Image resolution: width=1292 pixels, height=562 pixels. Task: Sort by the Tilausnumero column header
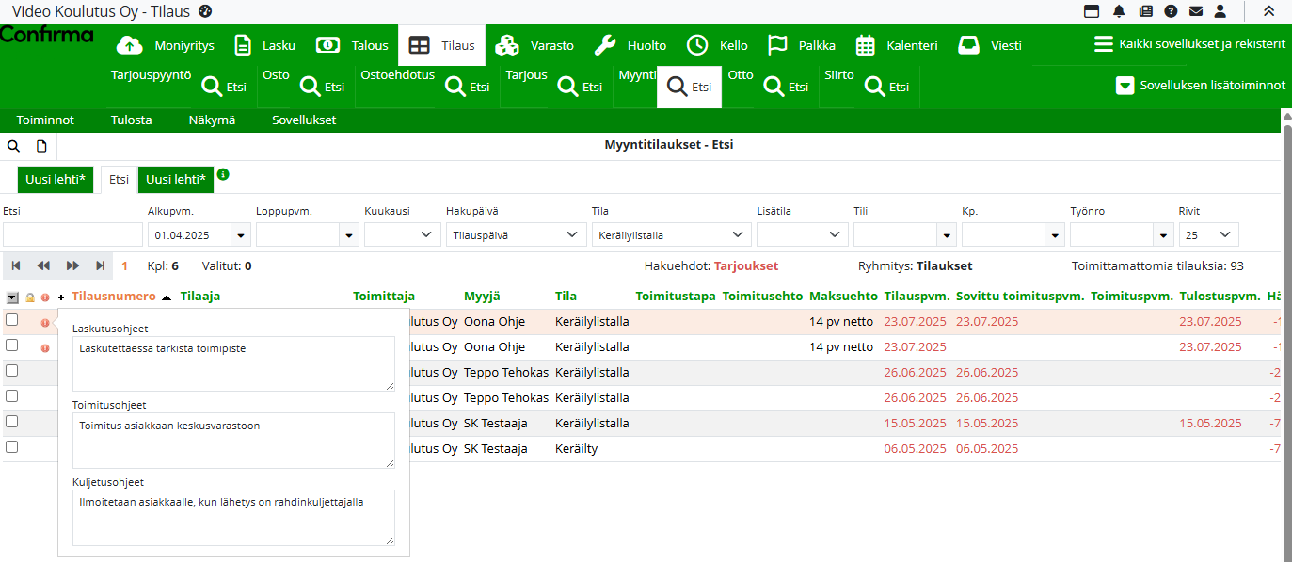114,297
